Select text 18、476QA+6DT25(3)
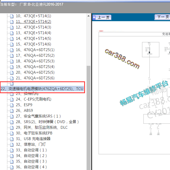The height and width of the screenshot is (170, 170). pyautogui.click(x=35, y=61)
